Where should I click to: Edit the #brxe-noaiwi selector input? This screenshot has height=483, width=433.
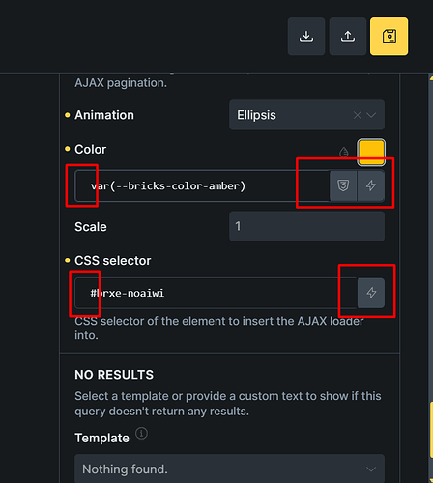(216, 293)
